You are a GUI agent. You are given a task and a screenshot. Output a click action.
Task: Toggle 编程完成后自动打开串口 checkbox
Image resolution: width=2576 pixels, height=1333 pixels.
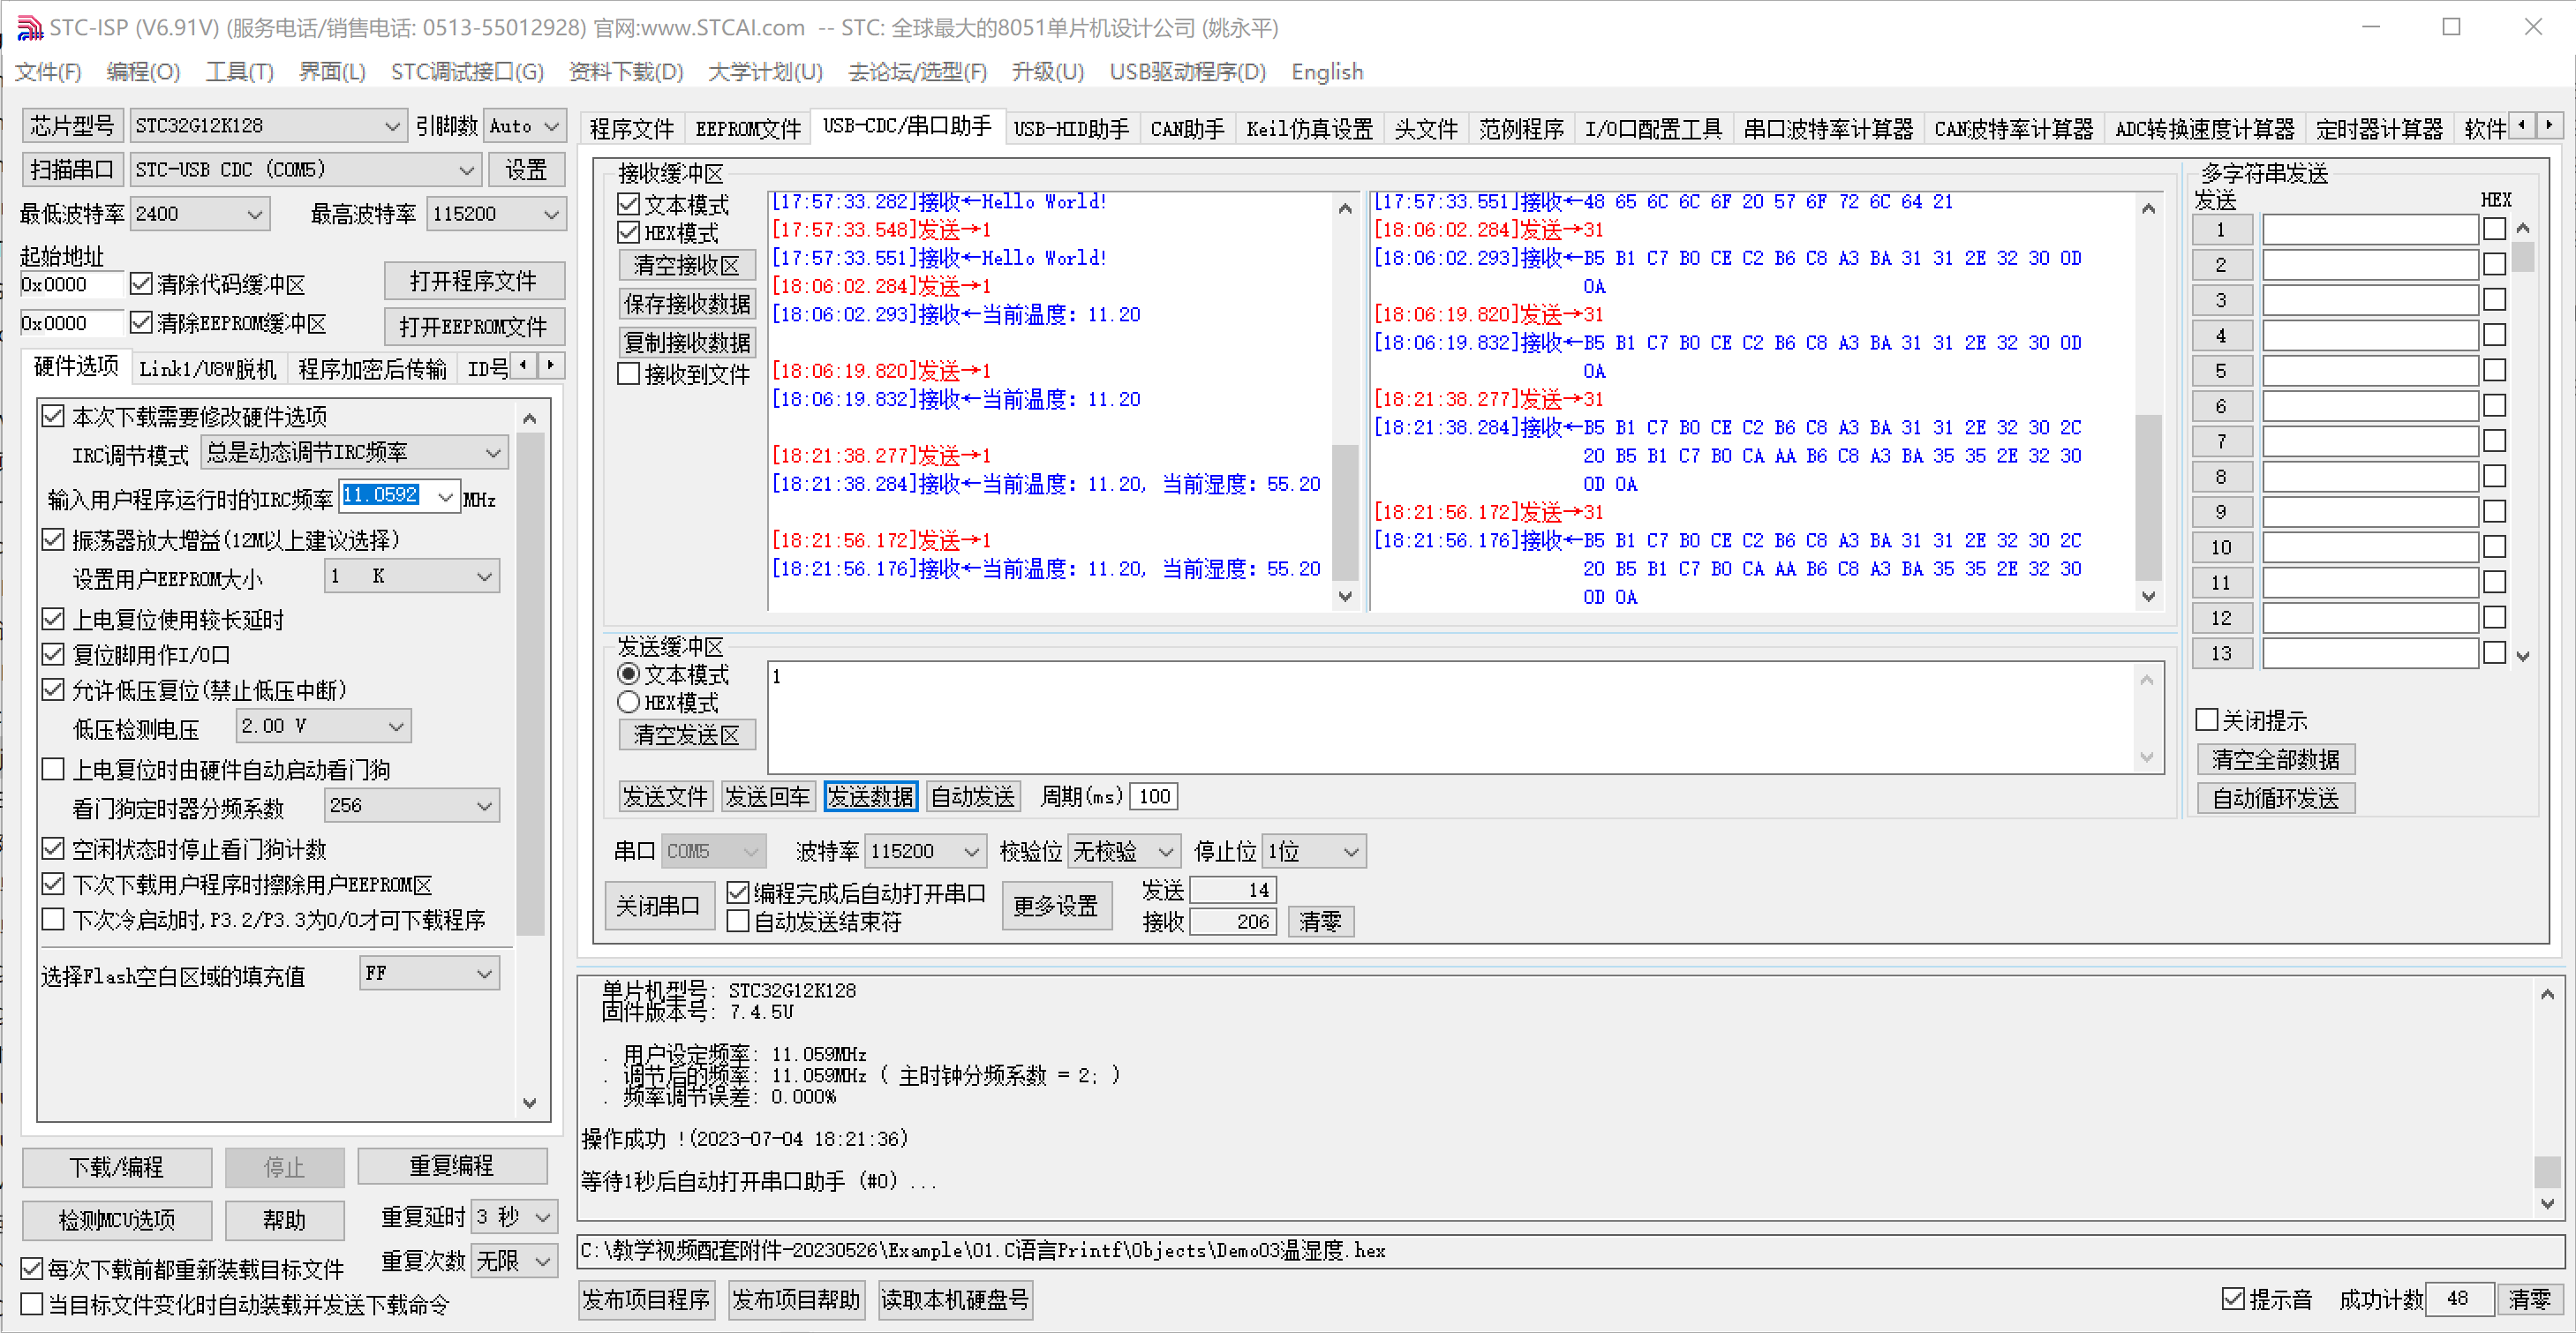(737, 892)
